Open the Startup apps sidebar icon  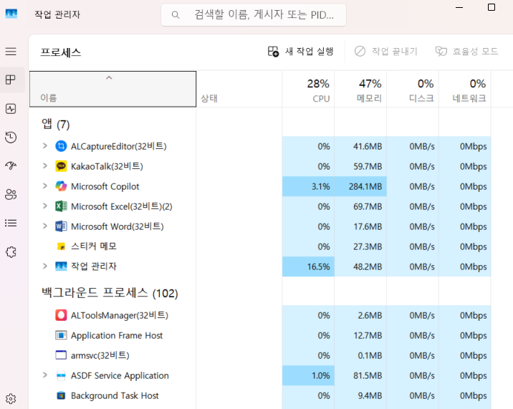(11, 166)
